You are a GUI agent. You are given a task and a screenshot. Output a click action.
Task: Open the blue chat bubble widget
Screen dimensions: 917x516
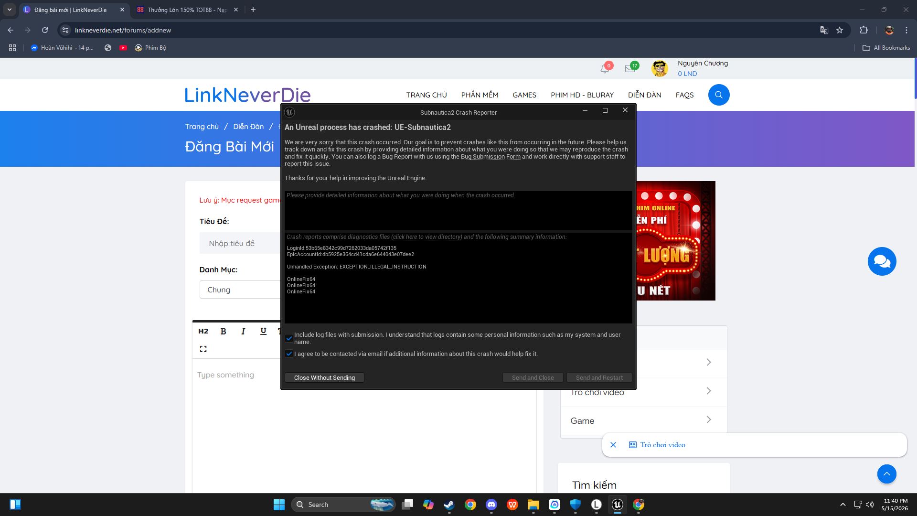point(882,261)
